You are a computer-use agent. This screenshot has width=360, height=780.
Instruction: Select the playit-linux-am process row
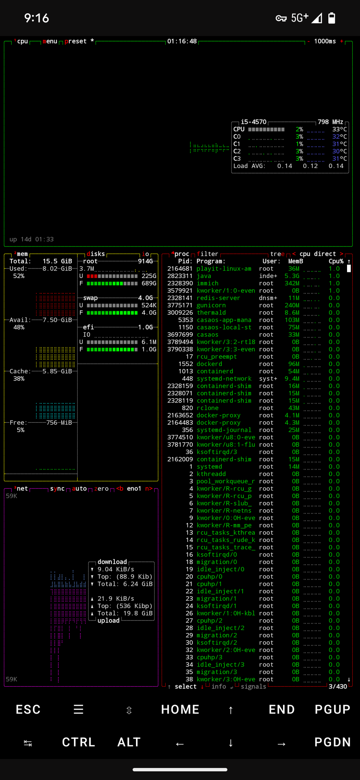(254, 269)
